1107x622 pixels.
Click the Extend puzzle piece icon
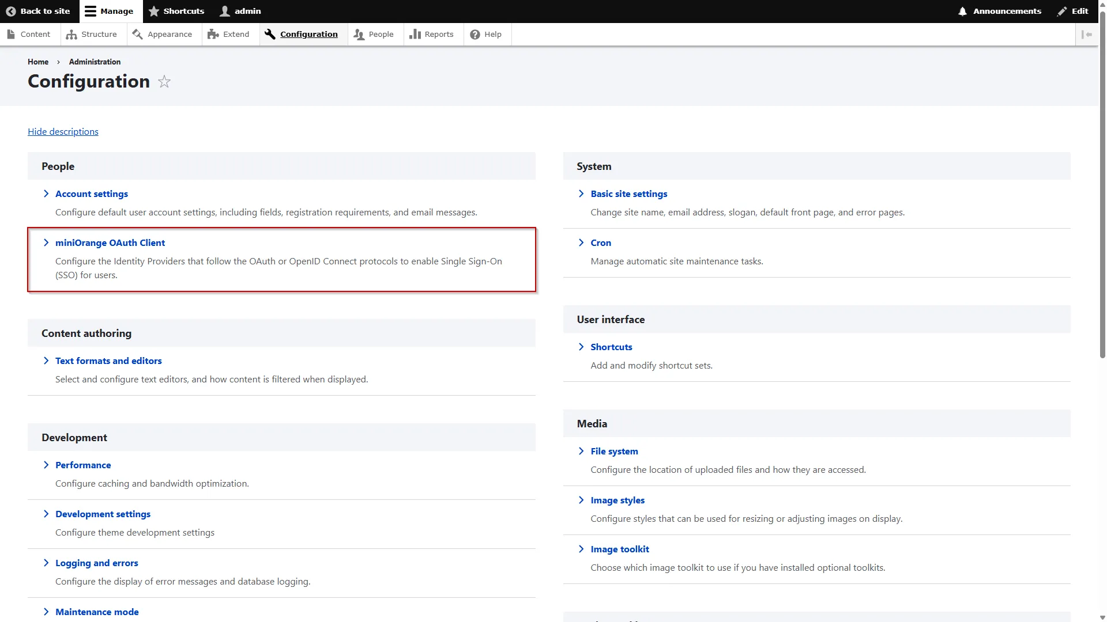click(213, 34)
